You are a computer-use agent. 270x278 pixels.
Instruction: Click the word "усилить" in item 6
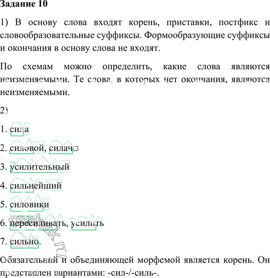click(x=87, y=224)
